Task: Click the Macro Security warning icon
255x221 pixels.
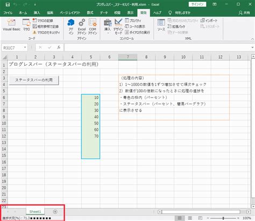Action: (x=34, y=32)
